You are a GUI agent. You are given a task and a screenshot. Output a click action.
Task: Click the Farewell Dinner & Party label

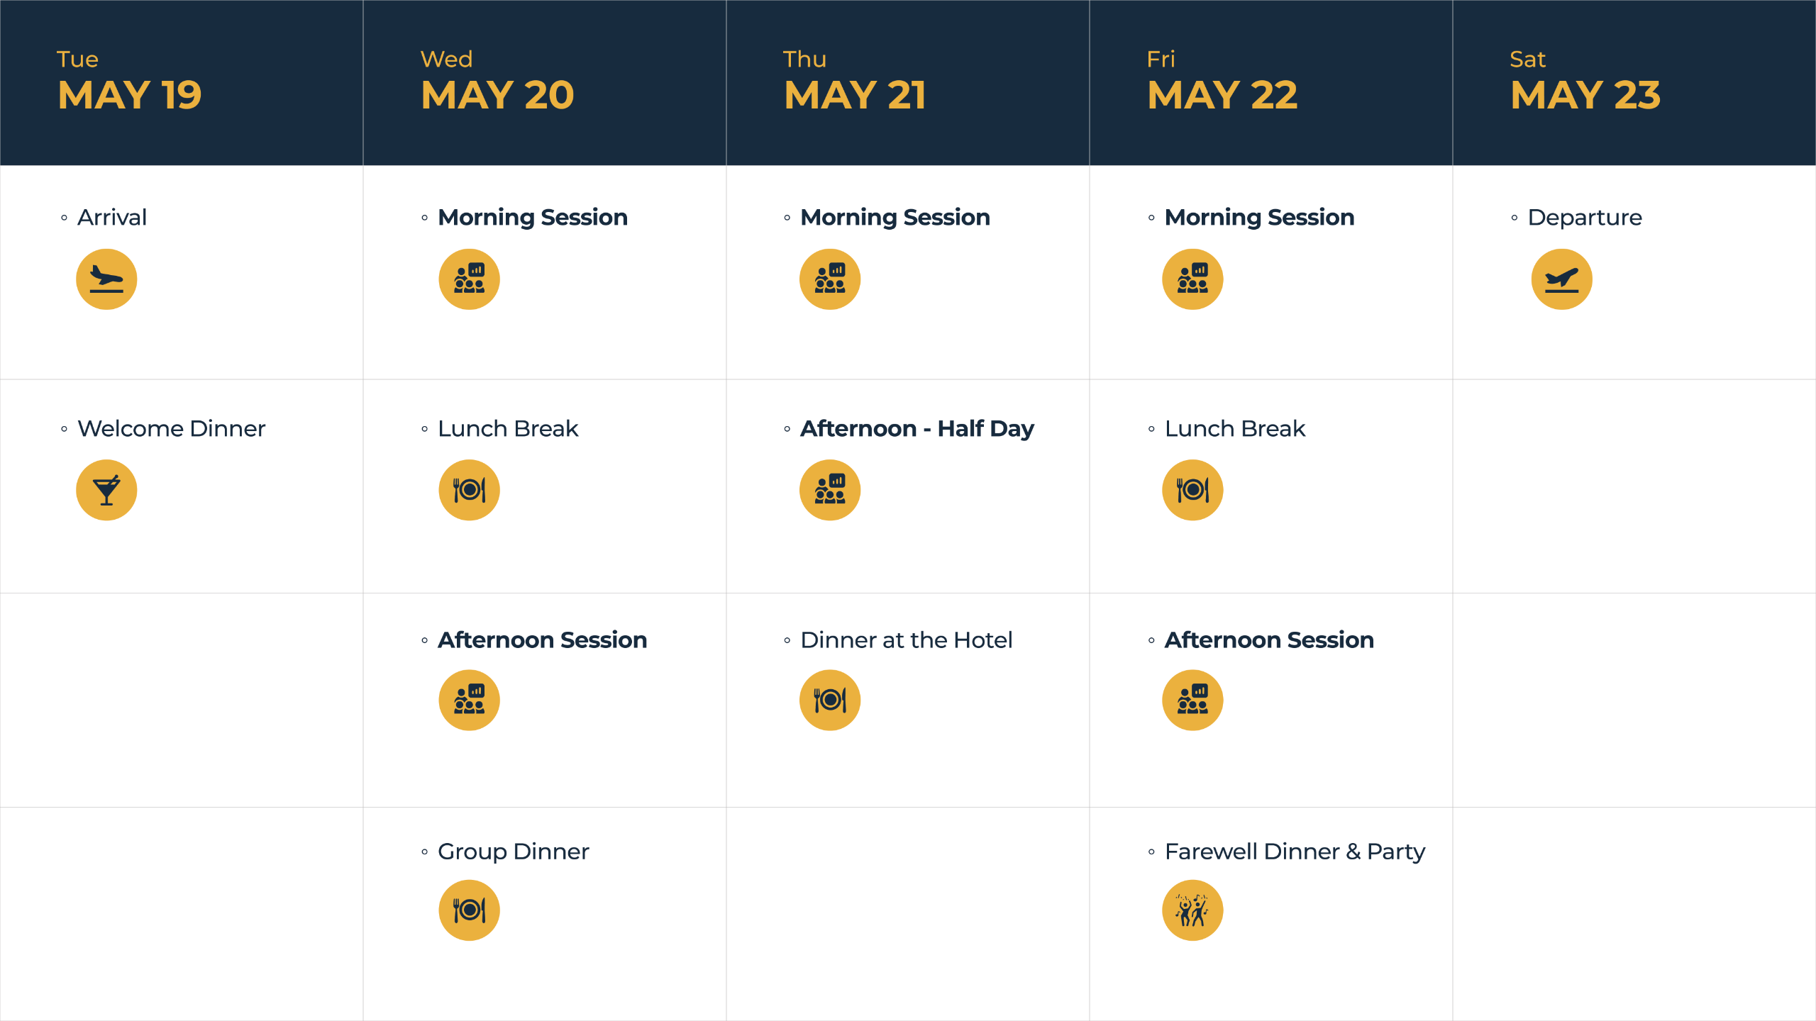pyautogui.click(x=1295, y=852)
